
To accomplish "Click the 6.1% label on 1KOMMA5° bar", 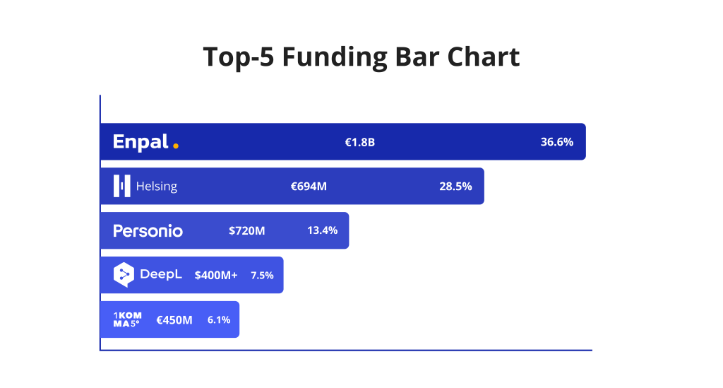I will pyautogui.click(x=219, y=319).
